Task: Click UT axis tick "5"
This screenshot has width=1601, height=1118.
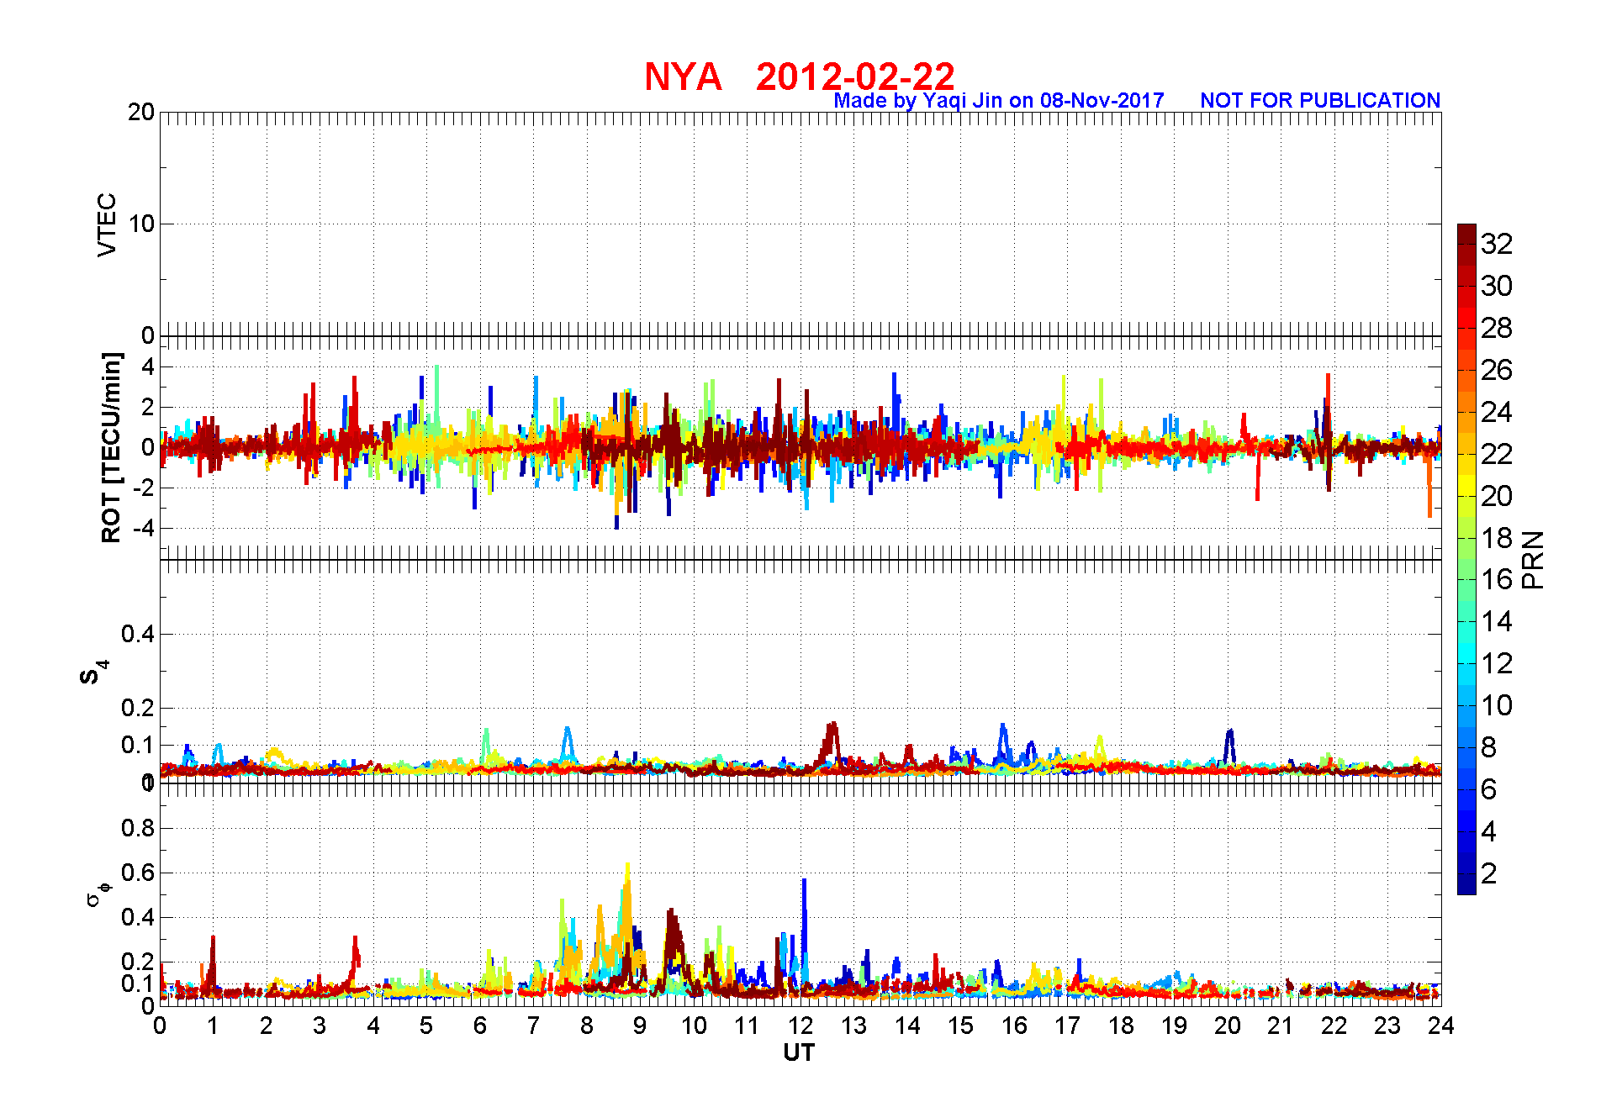Action: pos(426,1026)
